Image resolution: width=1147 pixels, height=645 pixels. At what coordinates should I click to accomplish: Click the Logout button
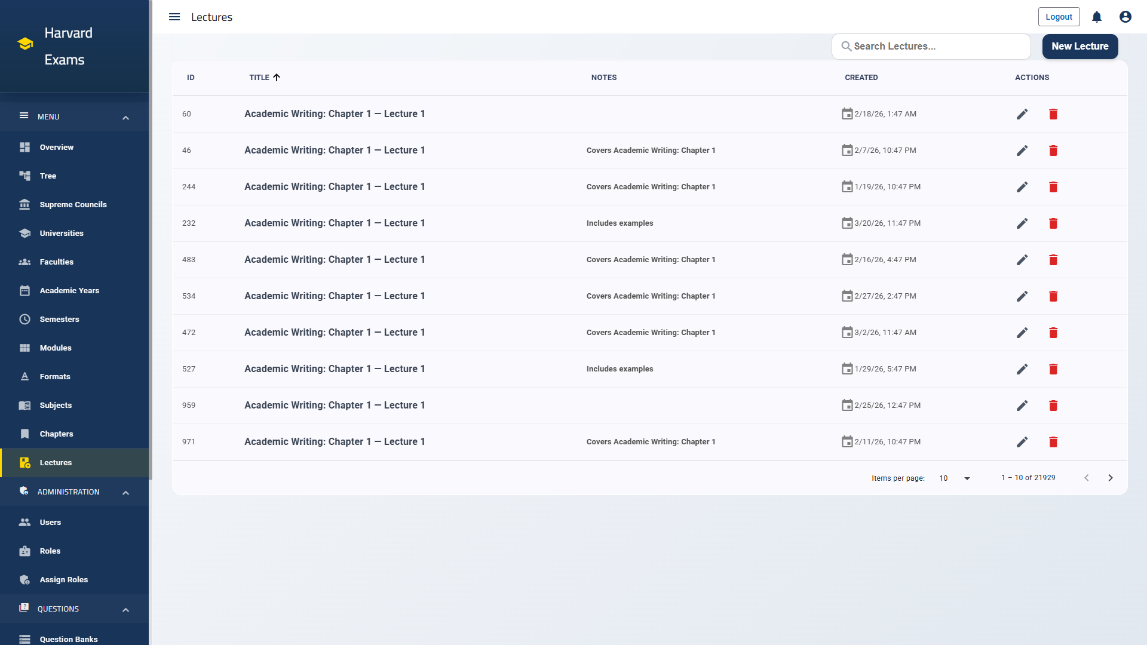click(x=1059, y=17)
